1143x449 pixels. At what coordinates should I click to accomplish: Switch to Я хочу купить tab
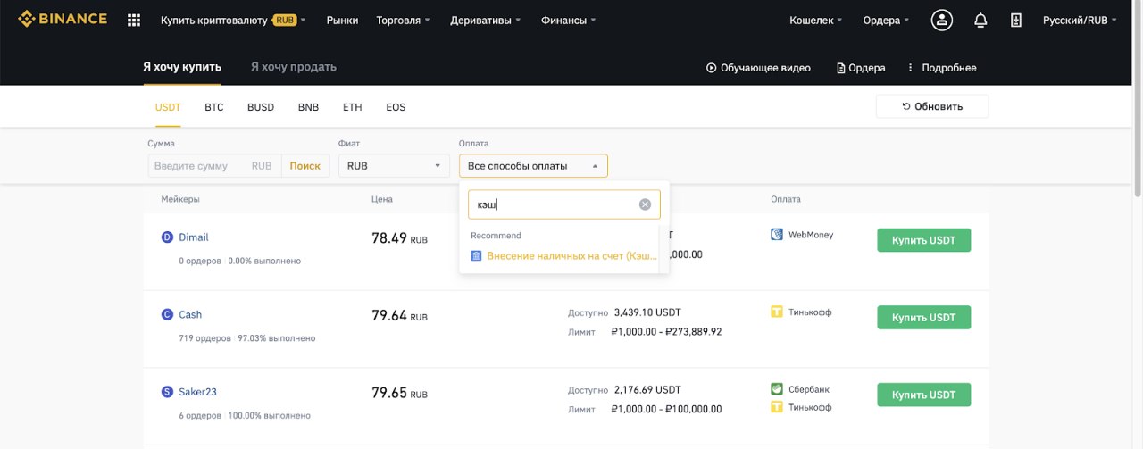pyautogui.click(x=182, y=67)
